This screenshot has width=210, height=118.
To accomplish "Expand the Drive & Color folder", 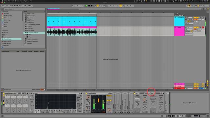I will coord(24,16).
